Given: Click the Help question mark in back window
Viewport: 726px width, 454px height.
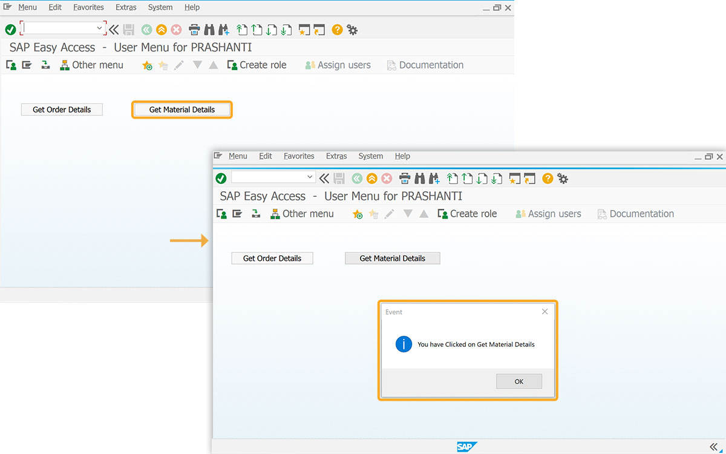Looking at the screenshot, I should tap(337, 29).
